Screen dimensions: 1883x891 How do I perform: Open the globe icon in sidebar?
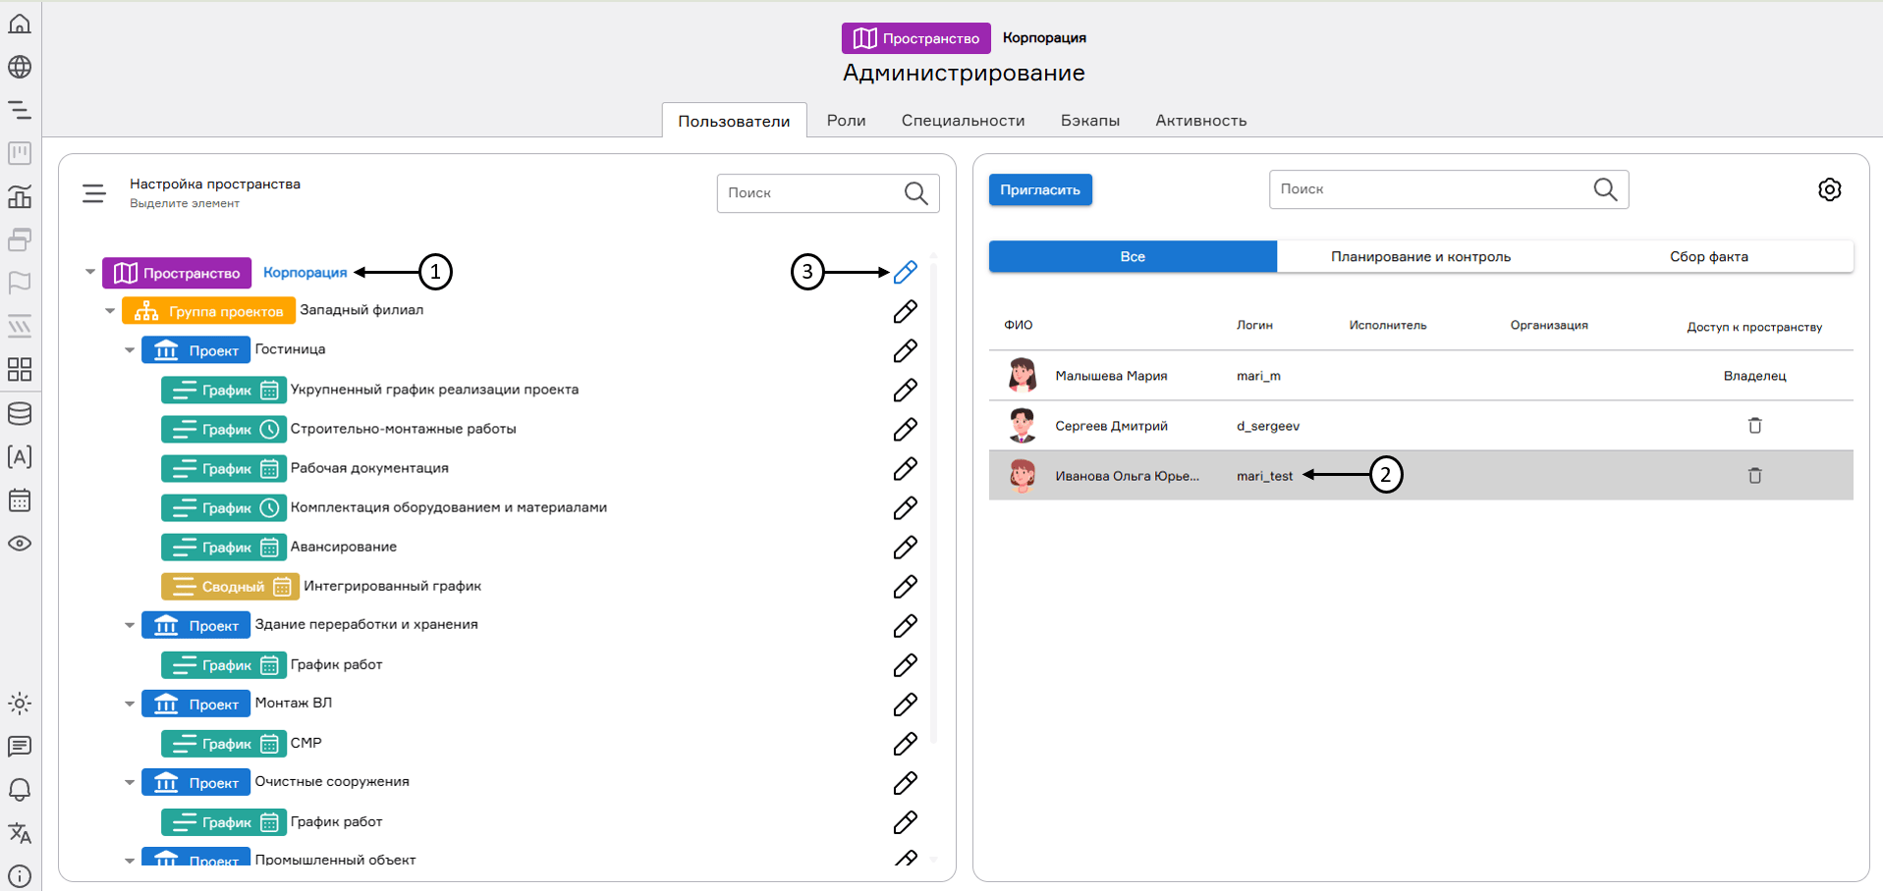[x=20, y=67]
